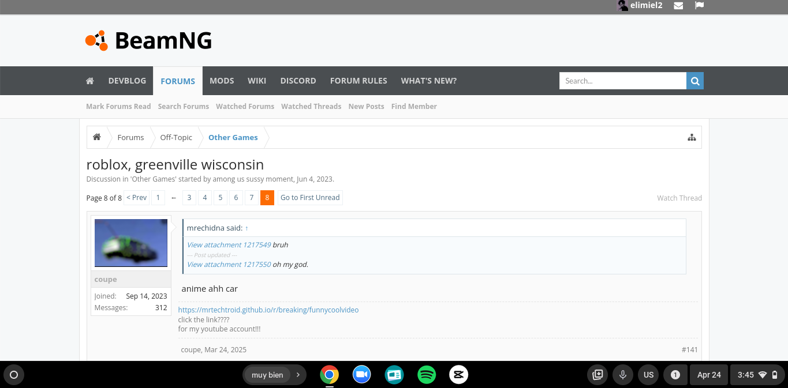Open View attachment 1217550
This screenshot has width=788, height=388.
tap(229, 264)
